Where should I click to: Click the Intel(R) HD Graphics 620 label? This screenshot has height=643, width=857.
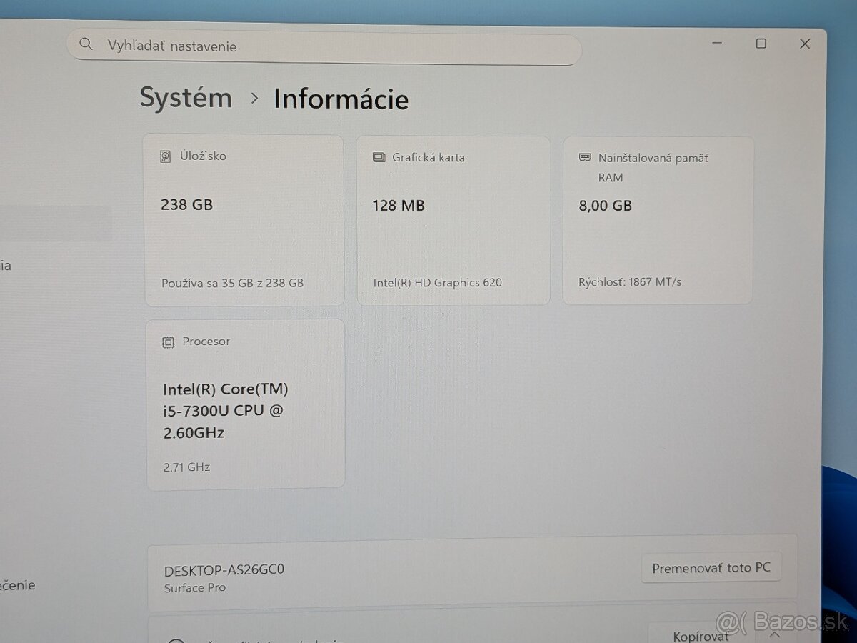438,282
